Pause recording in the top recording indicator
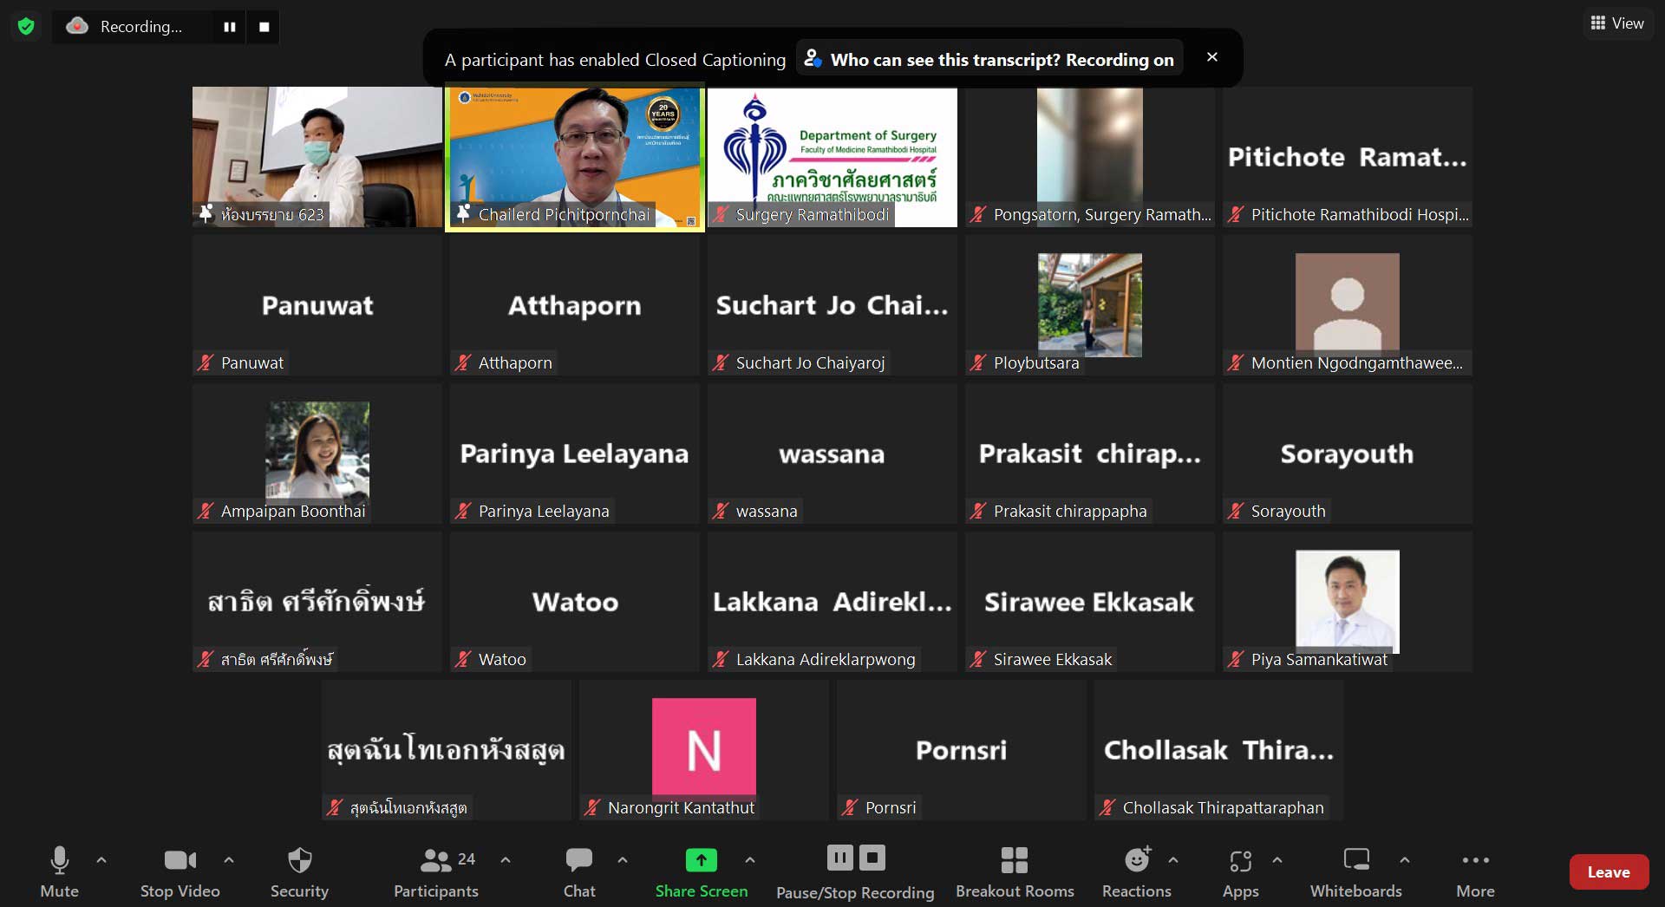 (x=230, y=27)
